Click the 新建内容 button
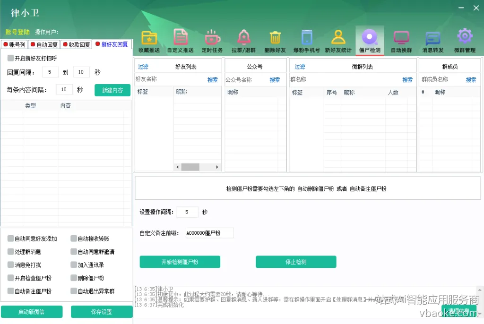Viewport: 484px width, 324px height. pos(112,90)
